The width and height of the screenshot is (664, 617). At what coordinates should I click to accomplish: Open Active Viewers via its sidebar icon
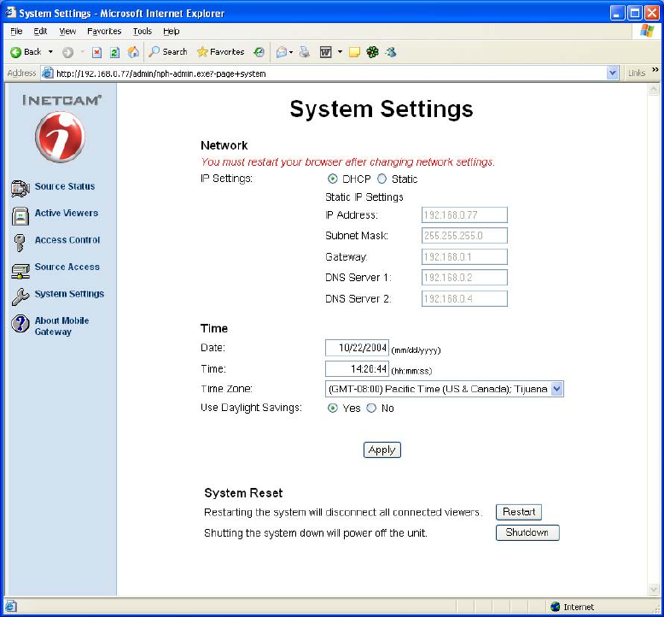click(20, 214)
